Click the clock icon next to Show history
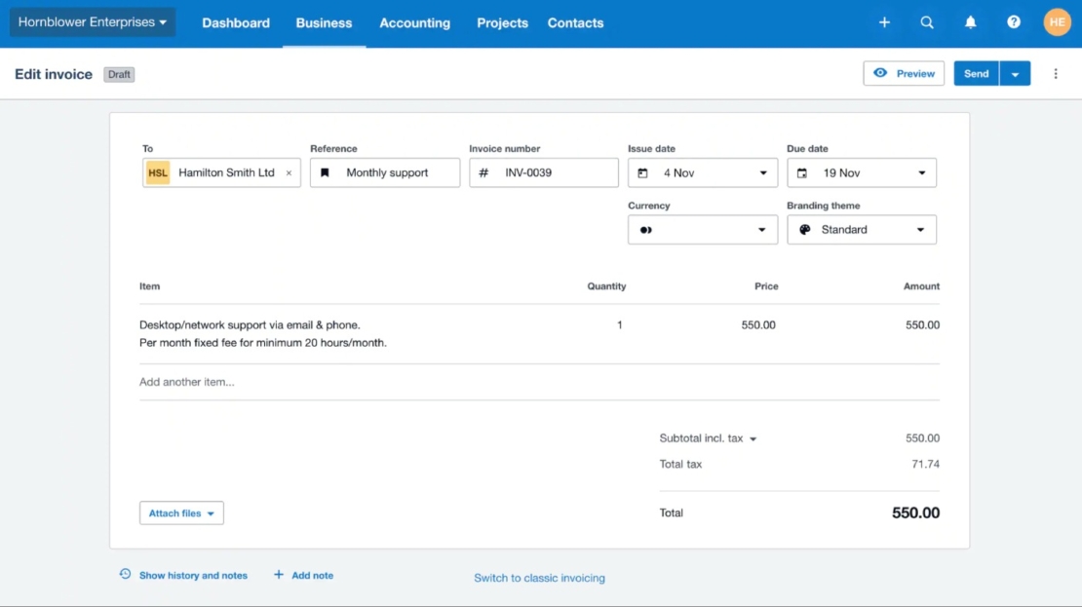The height and width of the screenshot is (607, 1082). click(125, 575)
